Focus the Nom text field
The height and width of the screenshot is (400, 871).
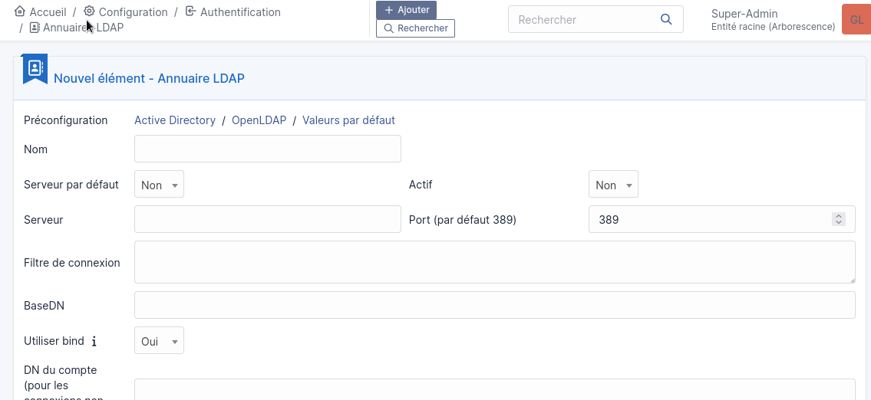click(267, 149)
